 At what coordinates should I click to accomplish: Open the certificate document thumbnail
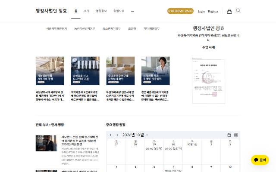(208, 80)
